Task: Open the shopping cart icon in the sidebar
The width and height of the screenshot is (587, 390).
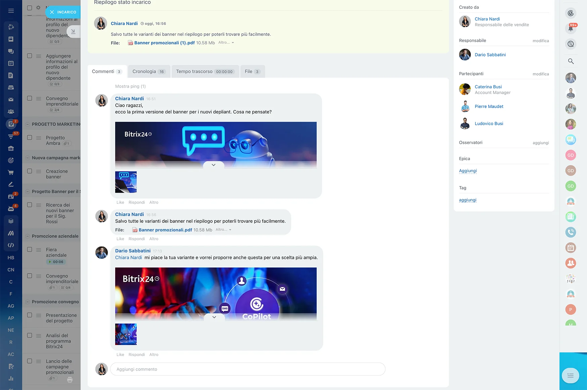Action: pyautogui.click(x=11, y=172)
